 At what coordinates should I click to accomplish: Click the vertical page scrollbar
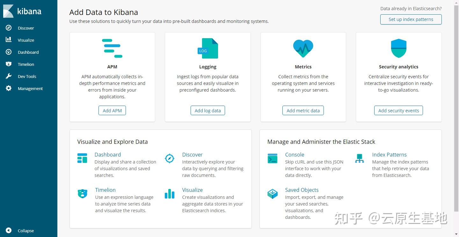[x=456, y=108]
